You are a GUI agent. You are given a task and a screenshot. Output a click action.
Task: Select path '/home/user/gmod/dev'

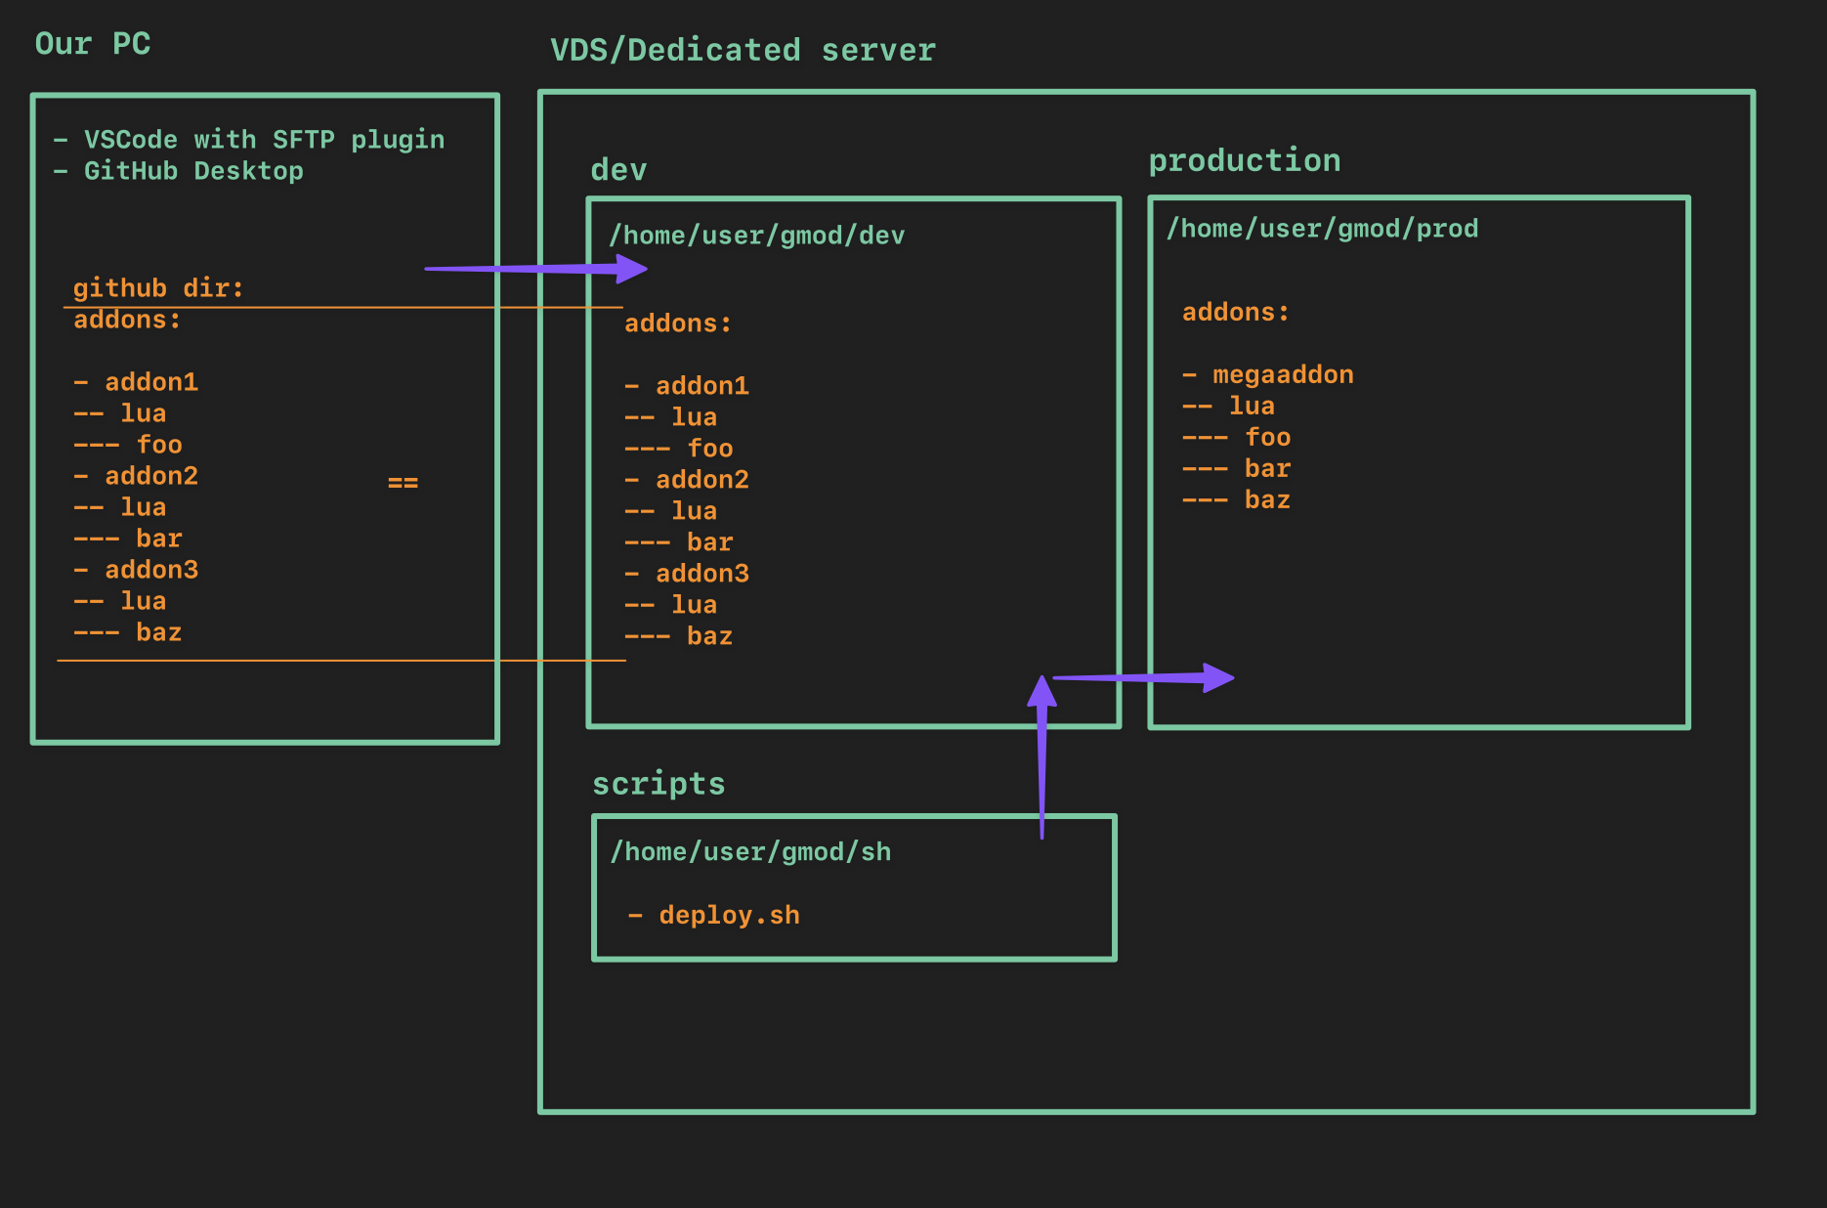click(x=756, y=236)
